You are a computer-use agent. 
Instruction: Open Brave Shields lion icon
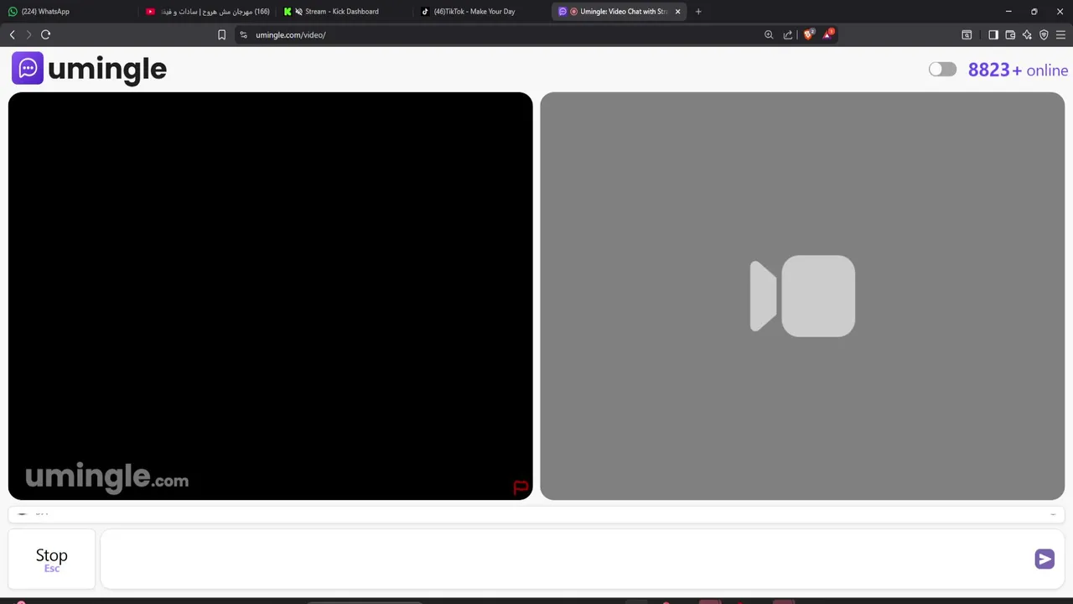tap(809, 34)
